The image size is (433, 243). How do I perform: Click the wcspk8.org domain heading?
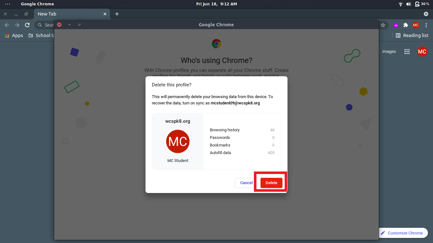pos(178,121)
